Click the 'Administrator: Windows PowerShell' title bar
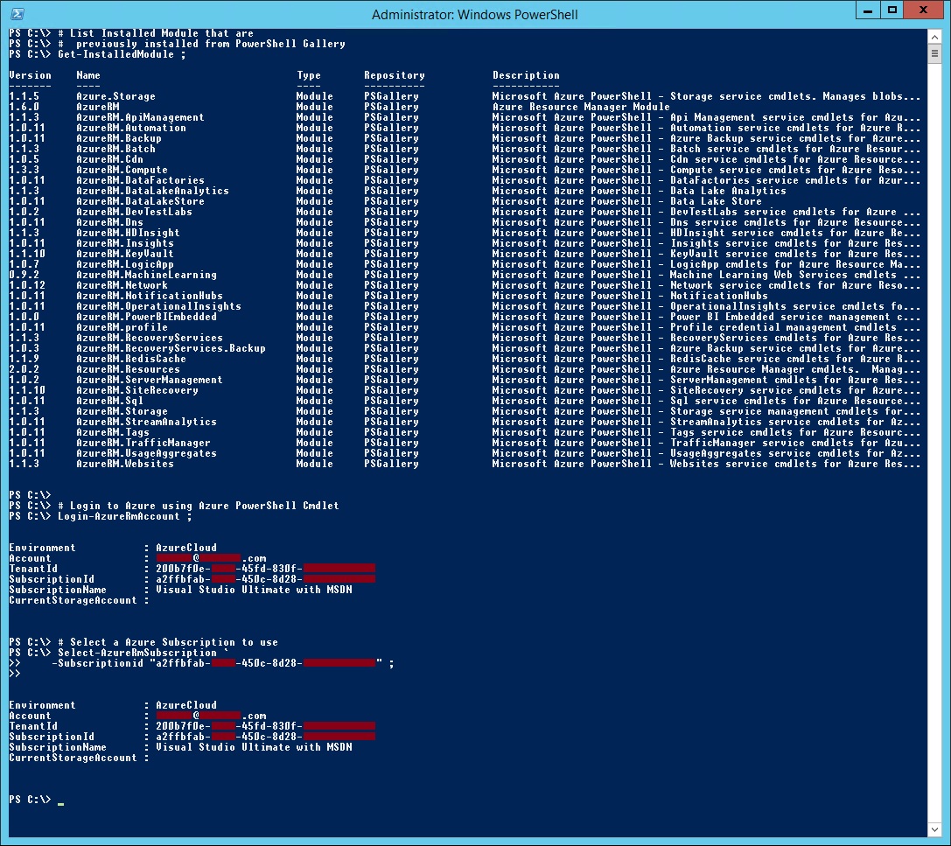Viewport: 951px width, 846px height. point(474,15)
